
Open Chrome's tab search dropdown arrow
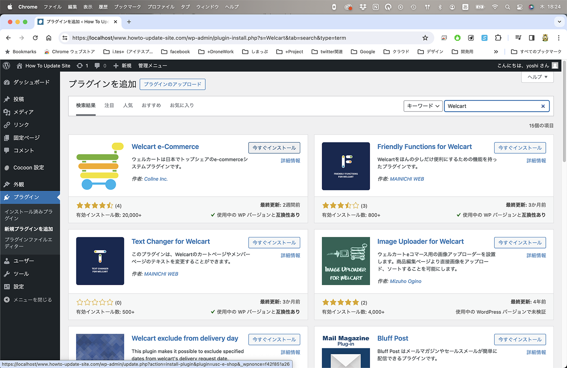point(559,22)
